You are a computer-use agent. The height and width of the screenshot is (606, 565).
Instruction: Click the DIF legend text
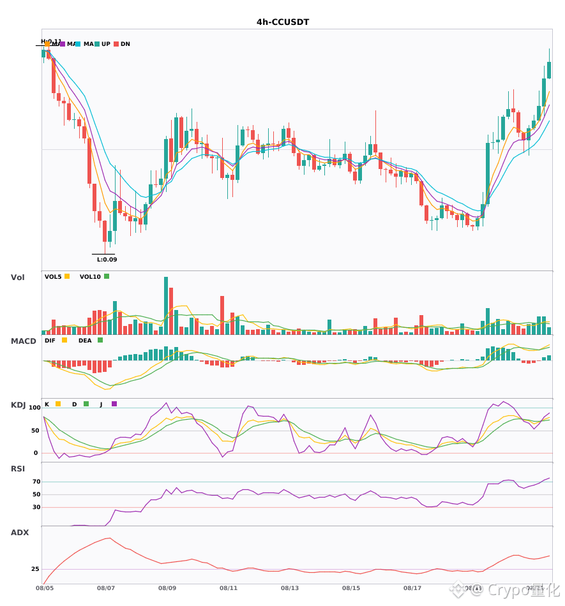point(50,341)
